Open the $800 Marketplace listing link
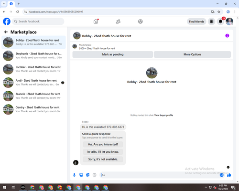 click(x=97, y=48)
